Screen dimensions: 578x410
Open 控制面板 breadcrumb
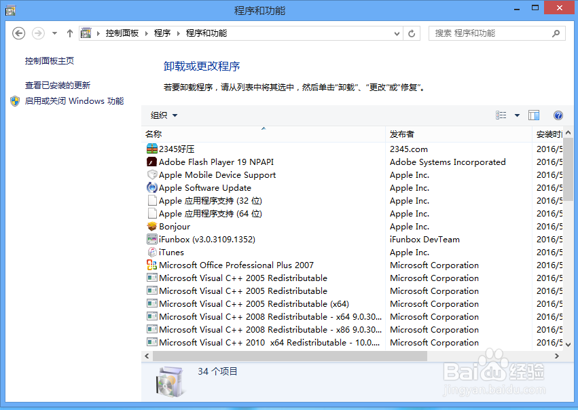point(122,33)
